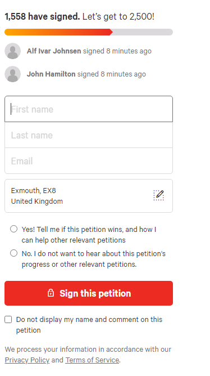Click Sign this petition button
Screen dimensions: 210x376
point(89,293)
